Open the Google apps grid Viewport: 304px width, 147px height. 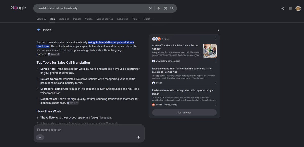[x=290, y=8]
